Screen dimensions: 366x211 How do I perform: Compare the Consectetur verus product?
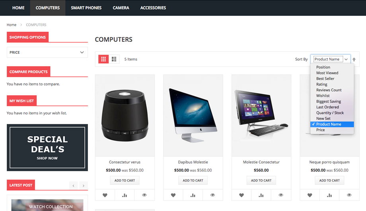(125, 195)
